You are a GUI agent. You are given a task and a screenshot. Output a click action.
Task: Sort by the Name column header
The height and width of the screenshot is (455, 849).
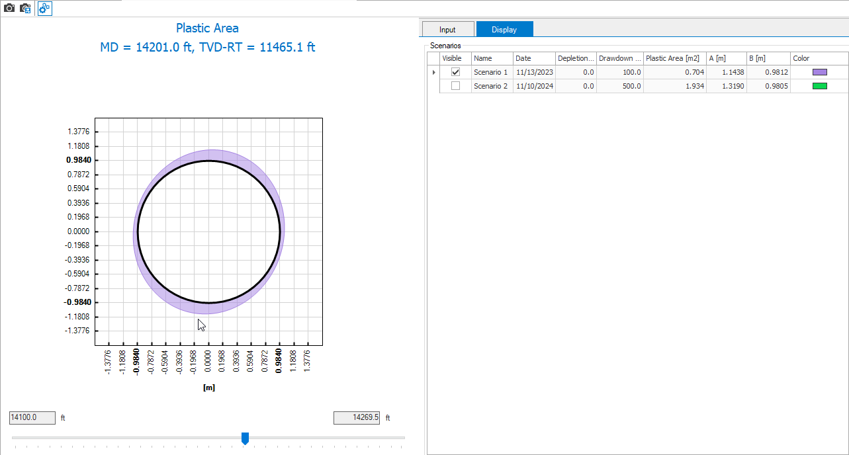[492, 58]
